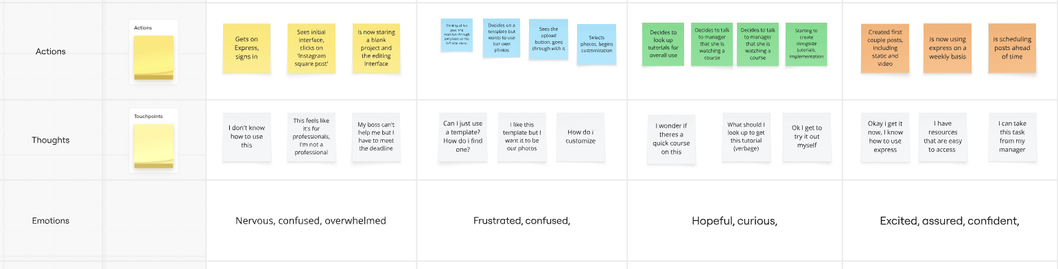
Task: Select the 'staring a blank project' sticky note
Action: 377,48
